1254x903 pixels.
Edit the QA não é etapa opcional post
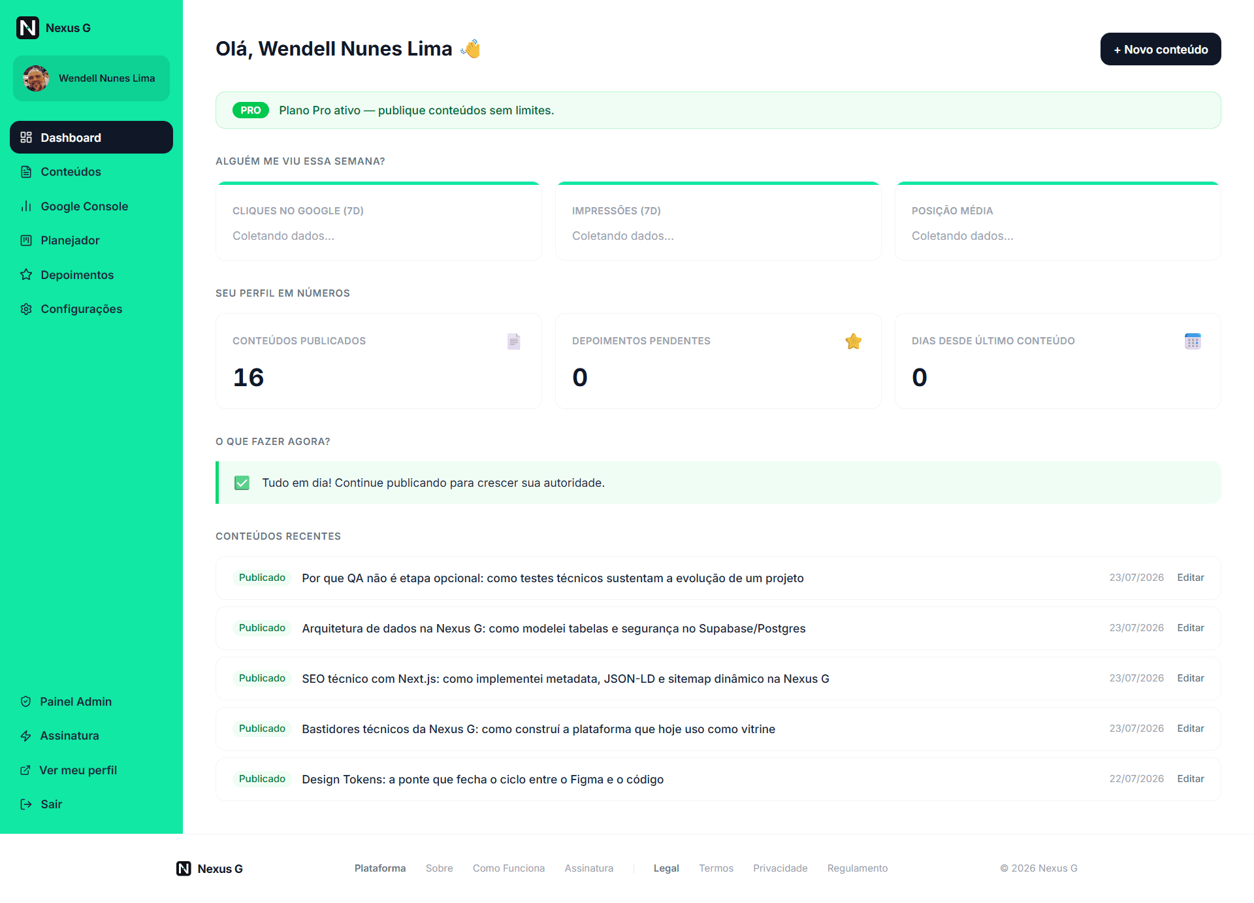point(1191,578)
